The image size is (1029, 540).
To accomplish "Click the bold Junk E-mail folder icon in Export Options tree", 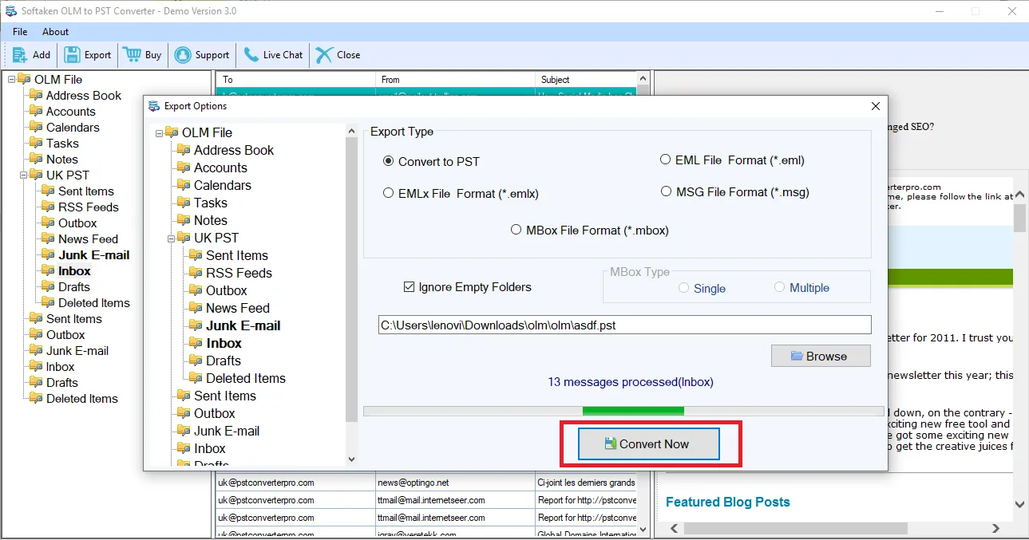I will [x=196, y=325].
